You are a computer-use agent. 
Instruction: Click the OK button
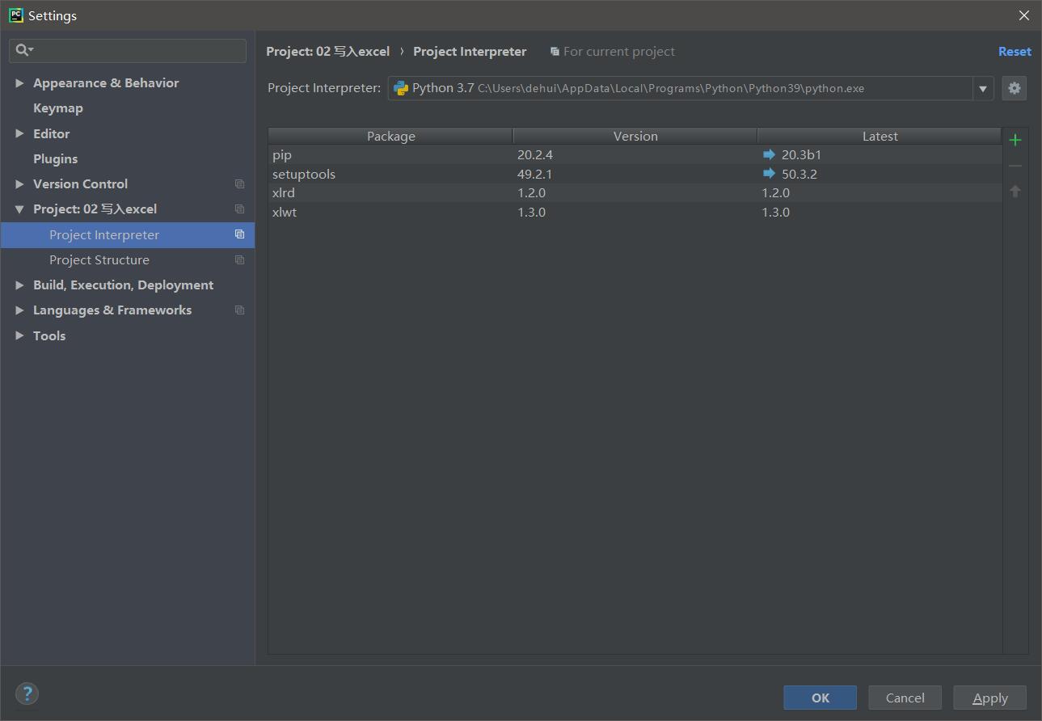click(x=821, y=698)
